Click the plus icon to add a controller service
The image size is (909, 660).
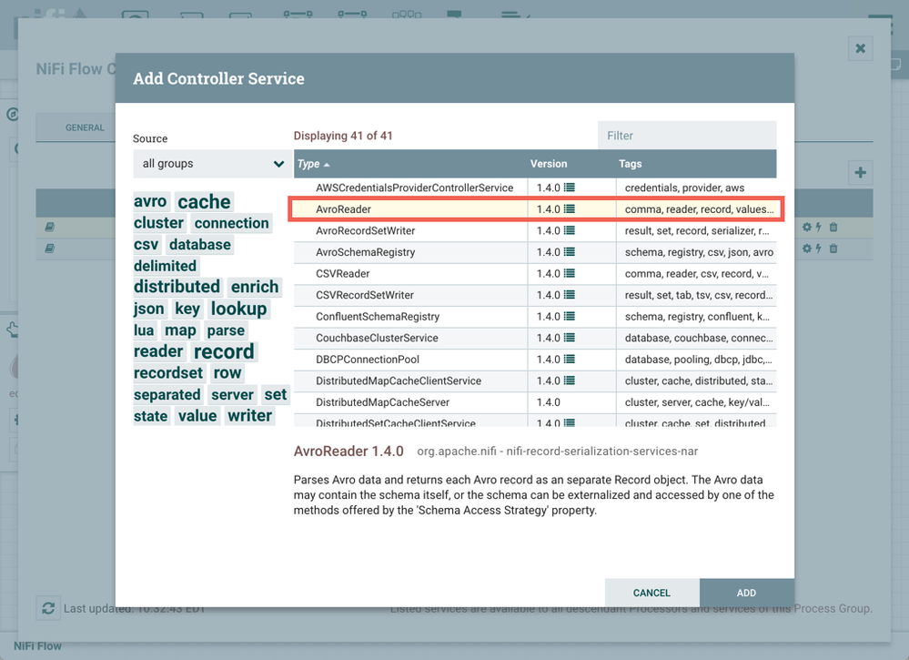pyautogui.click(x=860, y=171)
